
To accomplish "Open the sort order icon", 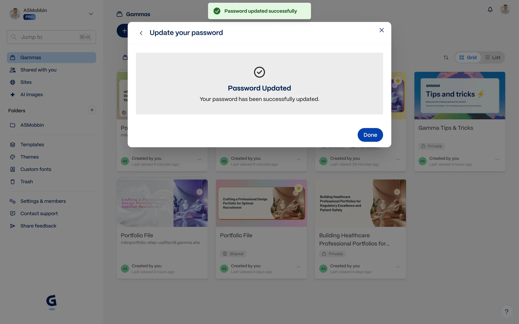I will (x=446, y=58).
